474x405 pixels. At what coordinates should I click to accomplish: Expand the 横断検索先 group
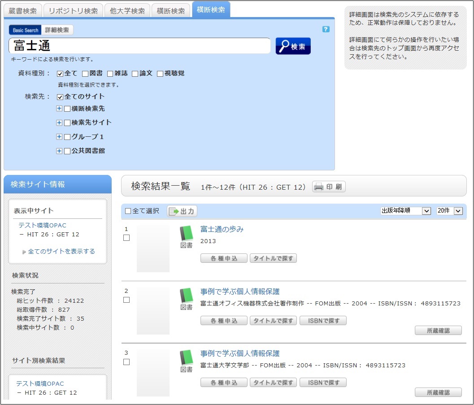(x=59, y=109)
